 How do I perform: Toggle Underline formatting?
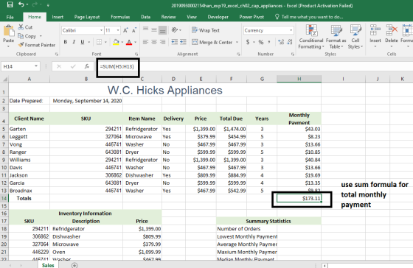tap(83, 42)
